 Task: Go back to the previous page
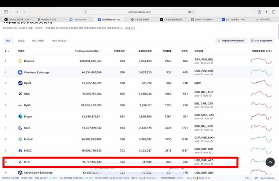[17, 12]
